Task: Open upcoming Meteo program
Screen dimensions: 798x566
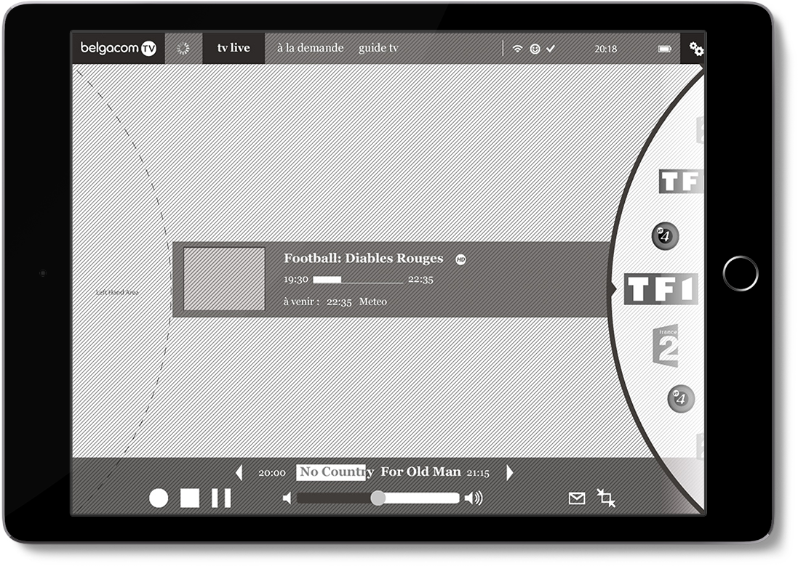Action: coord(373,302)
